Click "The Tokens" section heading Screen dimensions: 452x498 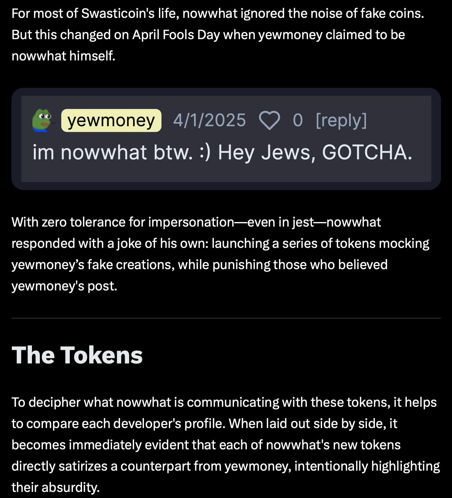(x=77, y=355)
